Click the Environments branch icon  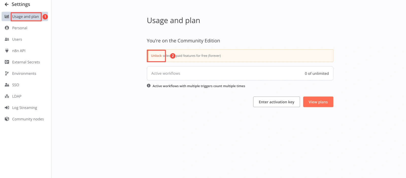click(x=7, y=74)
